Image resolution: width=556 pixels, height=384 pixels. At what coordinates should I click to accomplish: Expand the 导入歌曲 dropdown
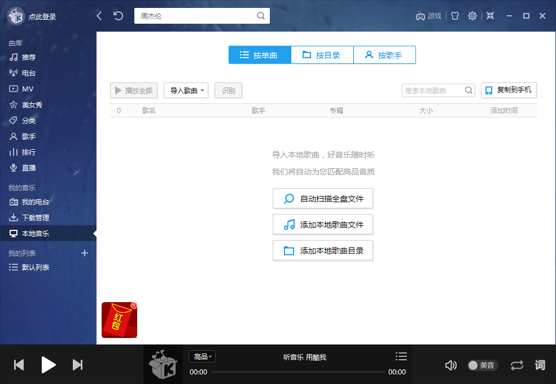(186, 90)
